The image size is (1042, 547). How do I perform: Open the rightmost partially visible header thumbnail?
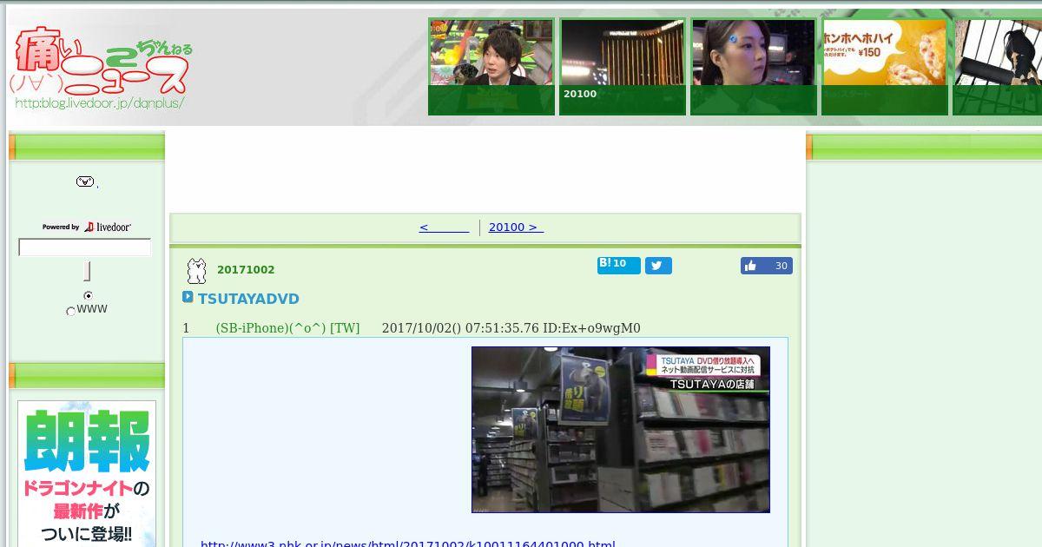[997, 67]
